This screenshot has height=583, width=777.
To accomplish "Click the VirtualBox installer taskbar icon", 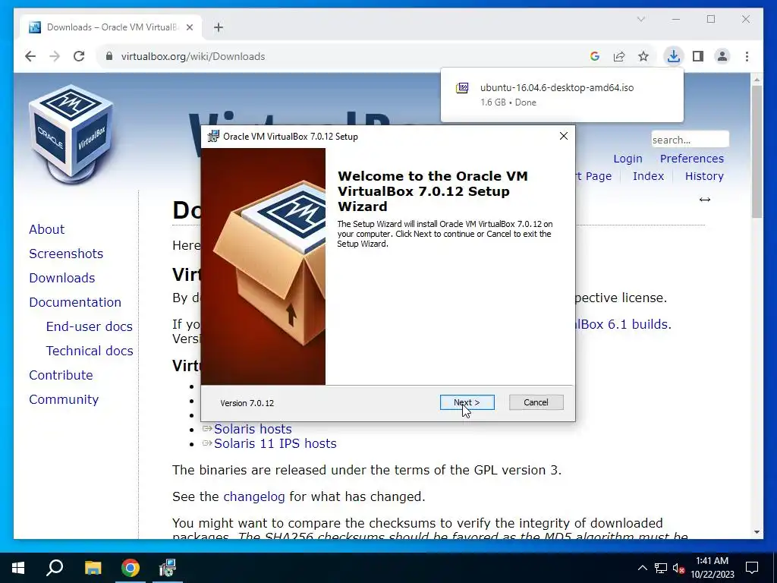I will point(168,568).
